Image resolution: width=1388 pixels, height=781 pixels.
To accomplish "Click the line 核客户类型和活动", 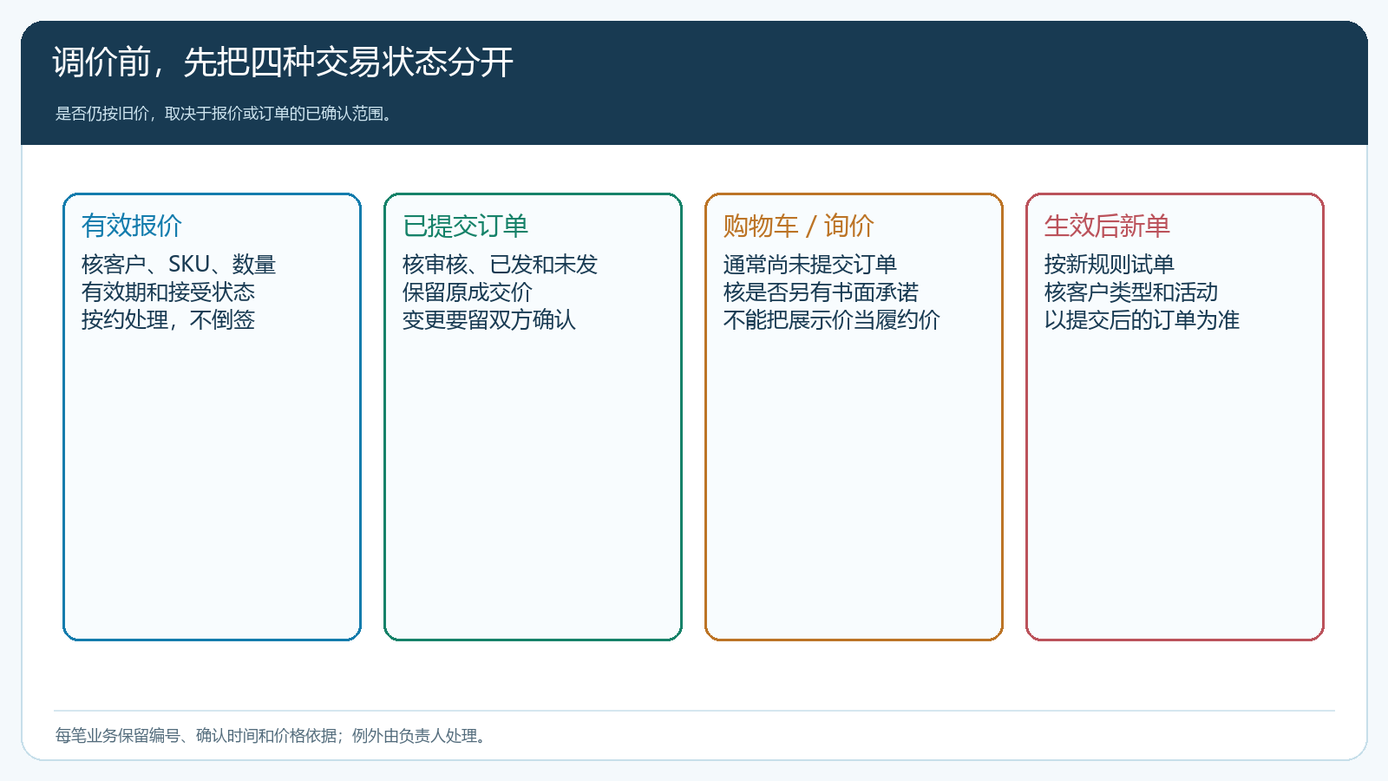I will pos(1130,292).
